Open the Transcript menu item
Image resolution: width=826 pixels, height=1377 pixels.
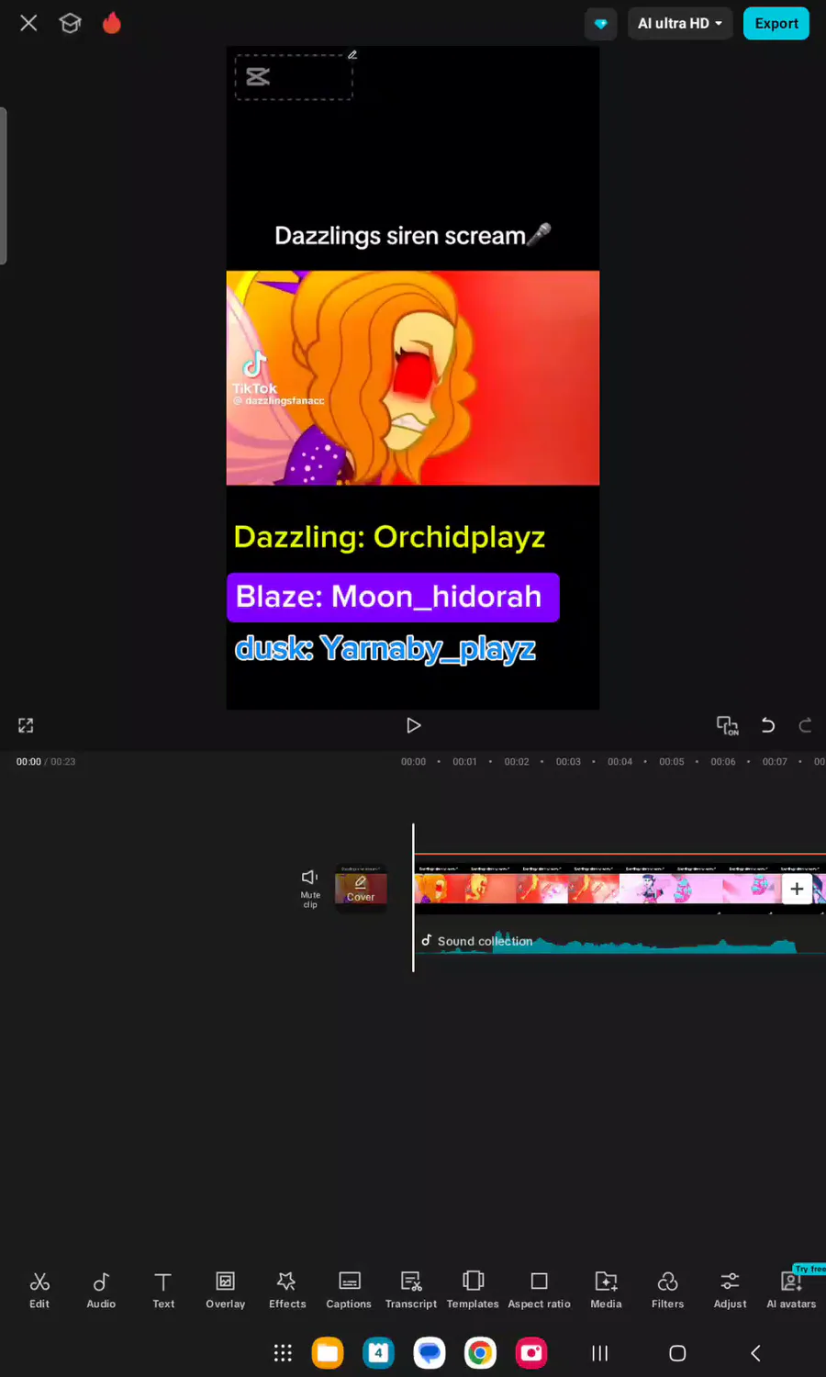tap(411, 1289)
